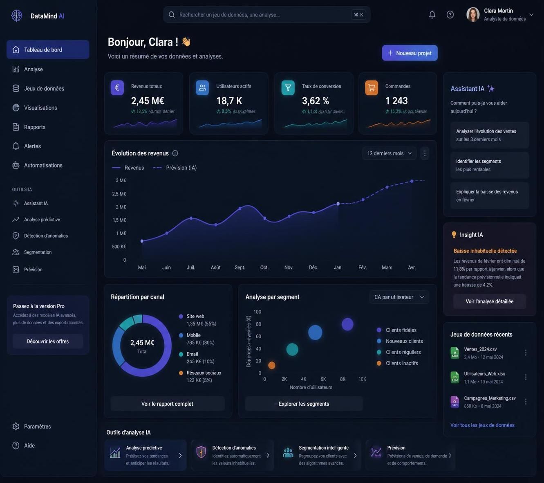Image resolution: width=544 pixels, height=483 pixels.
Task: Click Explorer les segments button
Action: click(304, 404)
